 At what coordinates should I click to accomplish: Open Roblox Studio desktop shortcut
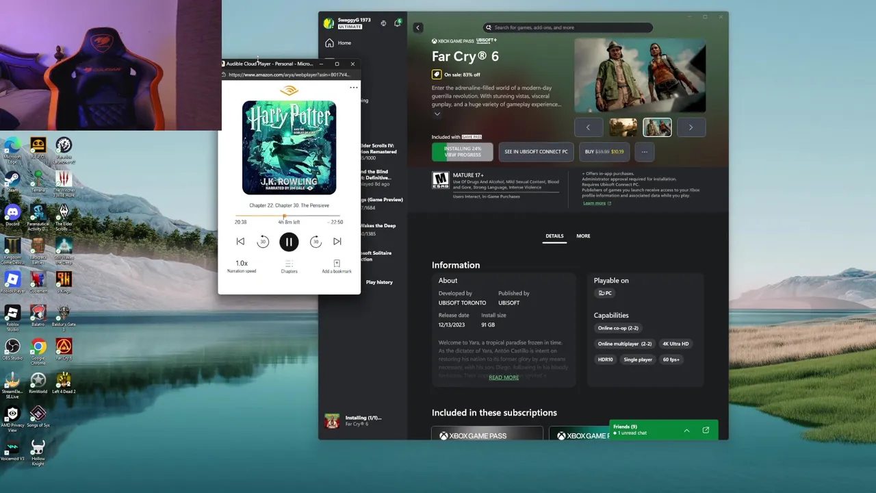12,318
